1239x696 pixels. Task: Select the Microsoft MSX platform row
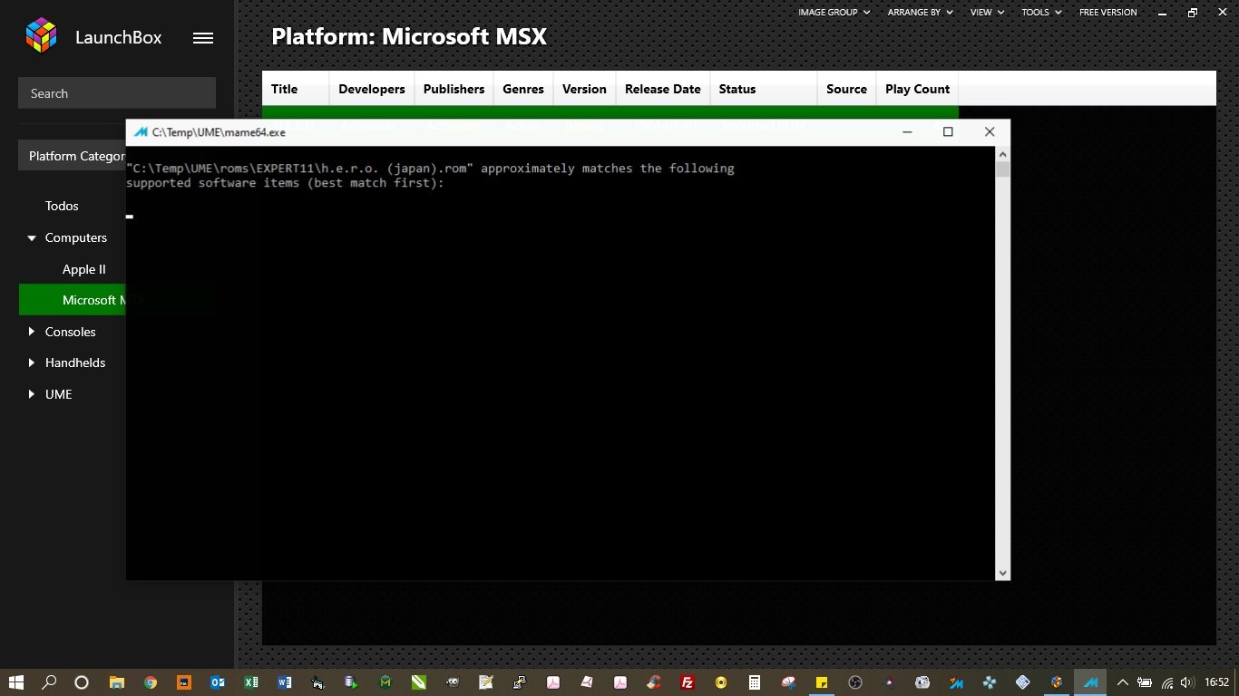[x=73, y=300]
